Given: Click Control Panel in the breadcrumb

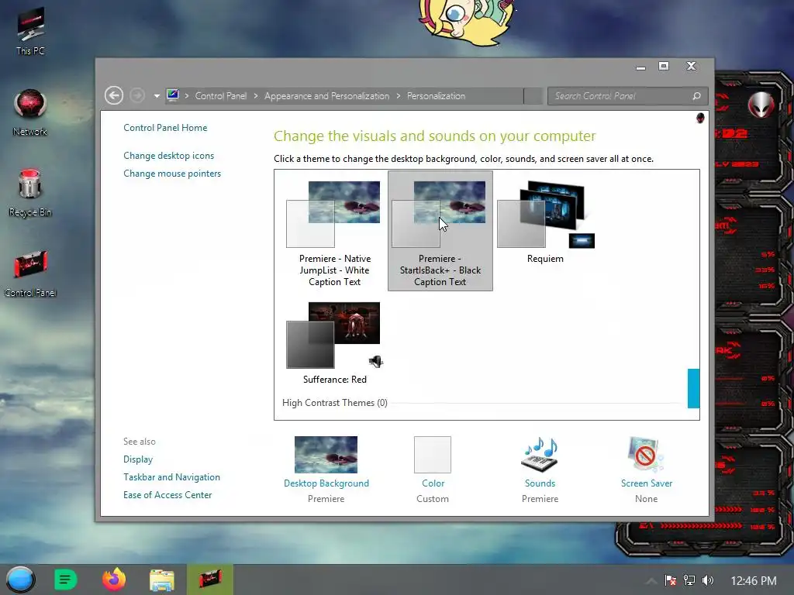Looking at the screenshot, I should (221, 96).
